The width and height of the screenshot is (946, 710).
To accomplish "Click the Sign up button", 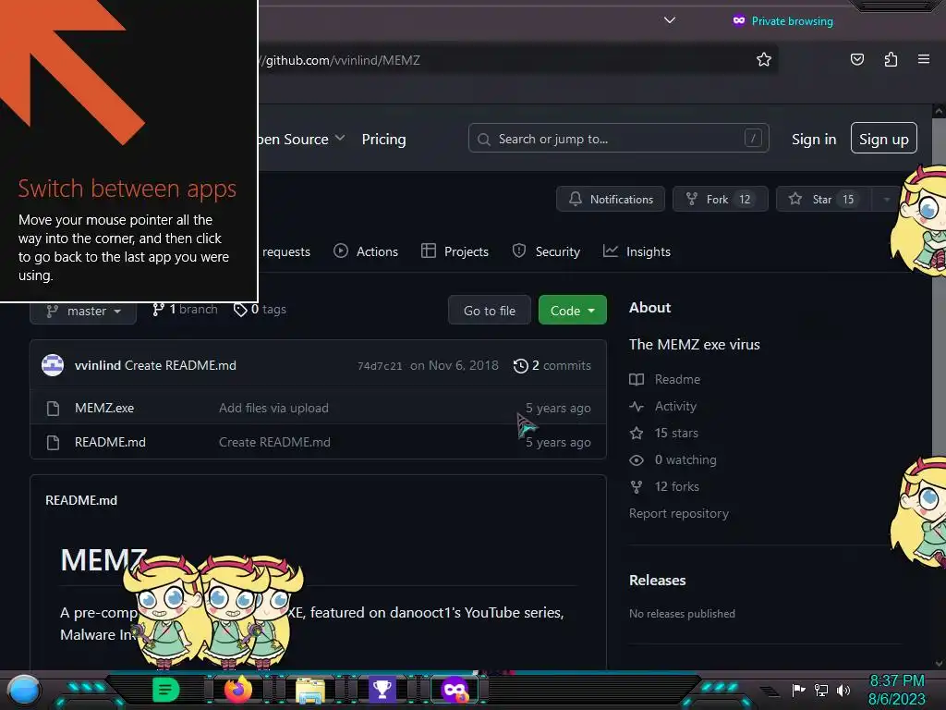I will (x=884, y=139).
